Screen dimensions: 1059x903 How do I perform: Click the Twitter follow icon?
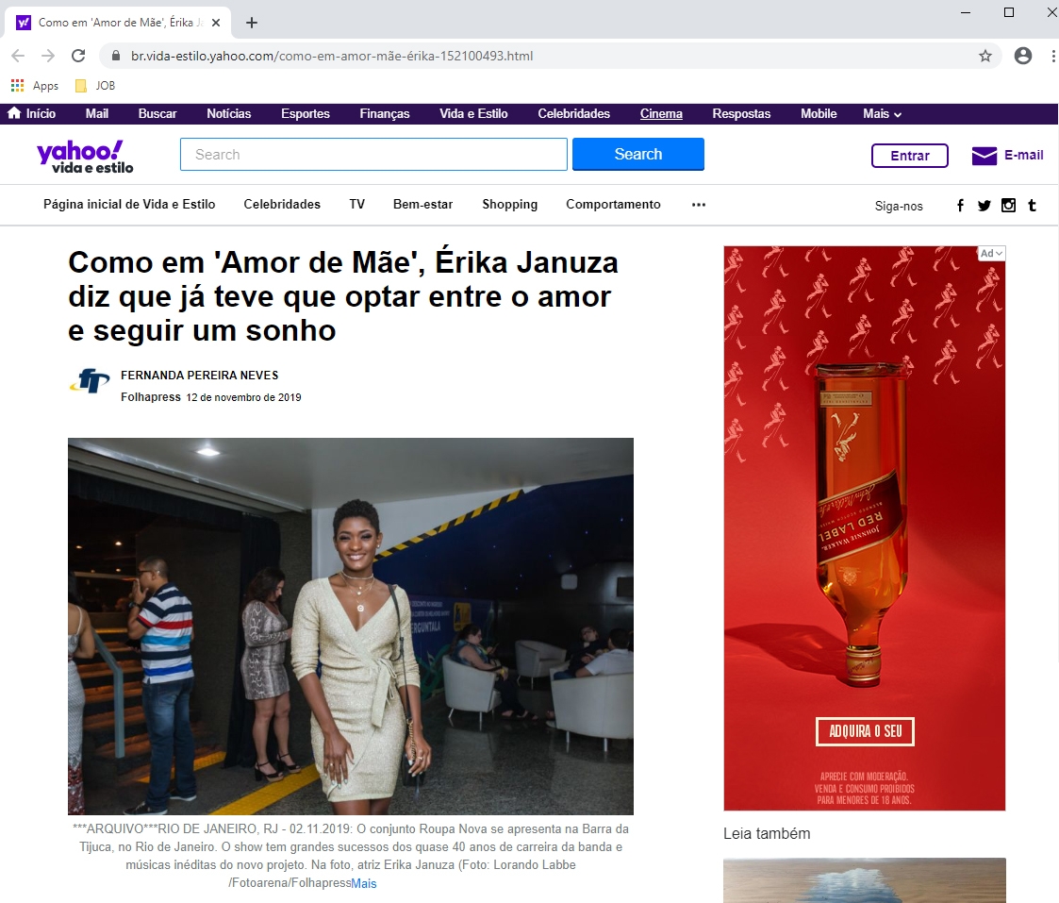click(984, 206)
